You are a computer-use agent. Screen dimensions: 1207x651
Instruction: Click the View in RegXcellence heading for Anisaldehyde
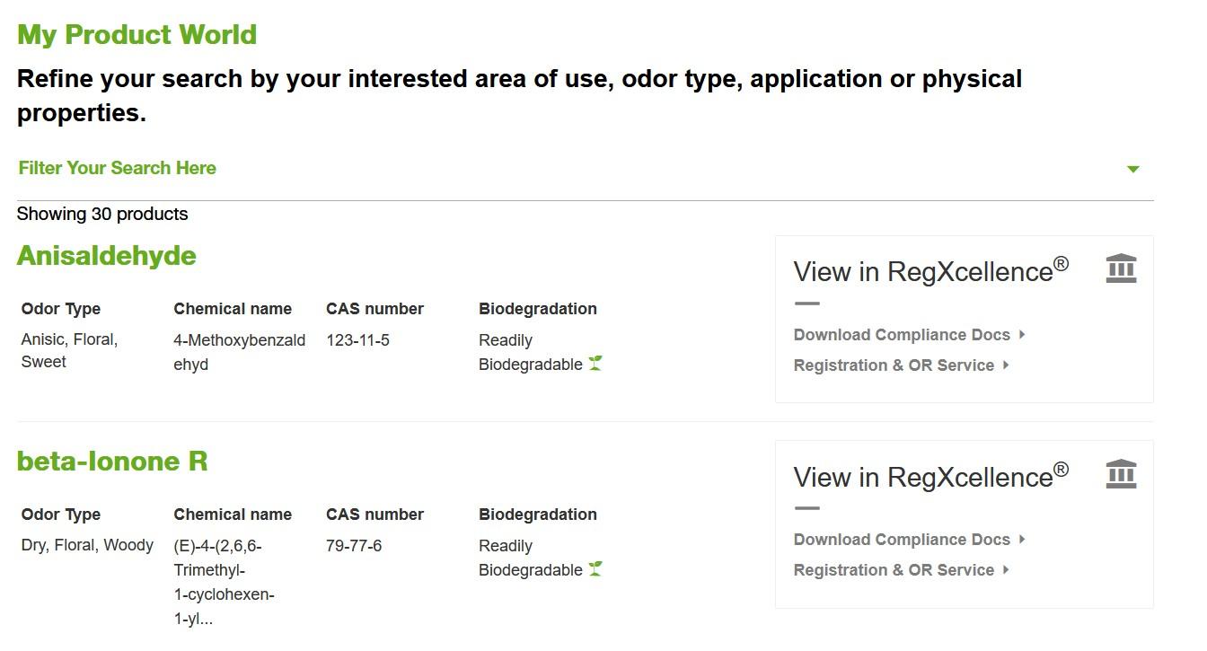(931, 271)
